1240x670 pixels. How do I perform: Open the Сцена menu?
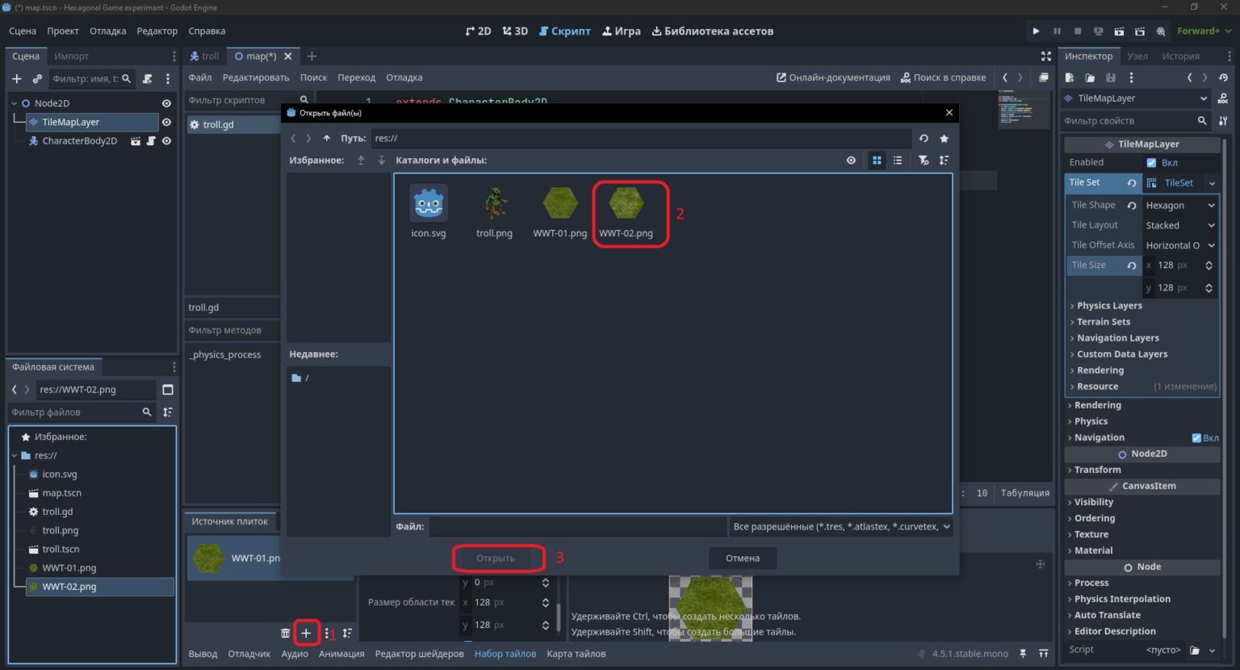23,31
